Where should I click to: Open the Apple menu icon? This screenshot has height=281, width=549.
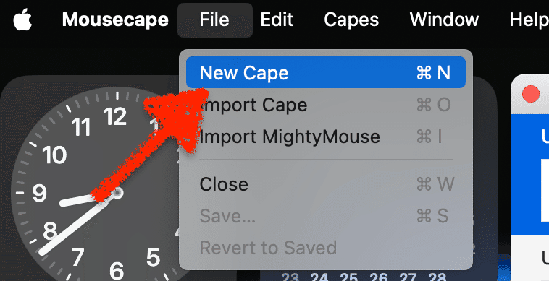pyautogui.click(x=22, y=20)
